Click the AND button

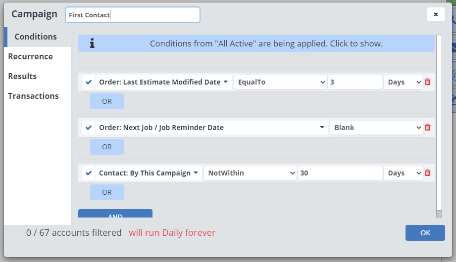point(115,215)
